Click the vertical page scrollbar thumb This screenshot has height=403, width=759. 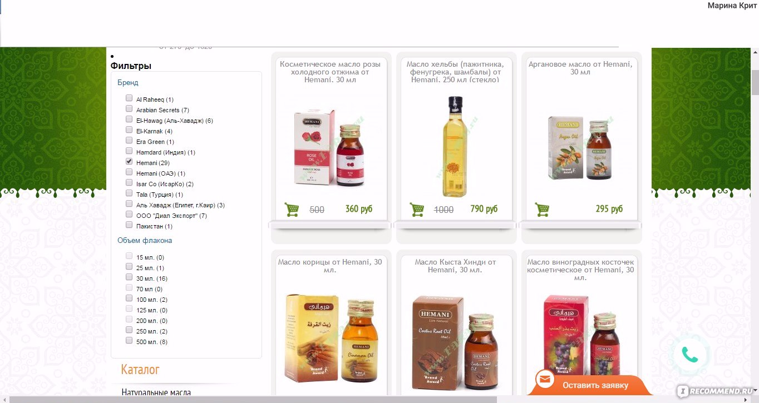pos(755,82)
